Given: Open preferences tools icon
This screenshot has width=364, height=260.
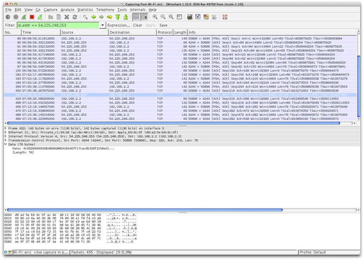Looking at the screenshot, I should (214, 17).
